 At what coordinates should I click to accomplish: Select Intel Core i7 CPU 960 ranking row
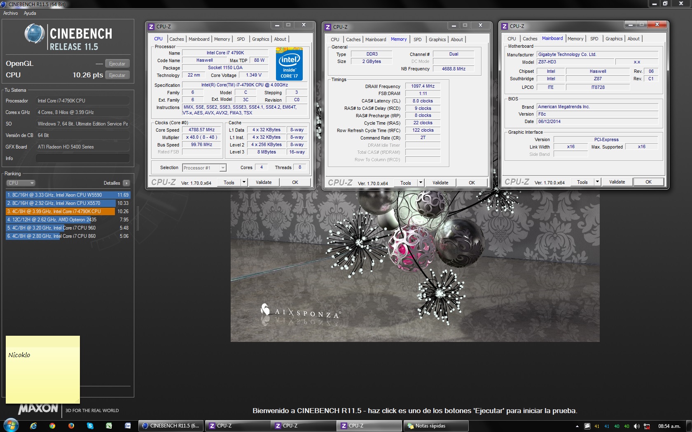[x=68, y=228]
